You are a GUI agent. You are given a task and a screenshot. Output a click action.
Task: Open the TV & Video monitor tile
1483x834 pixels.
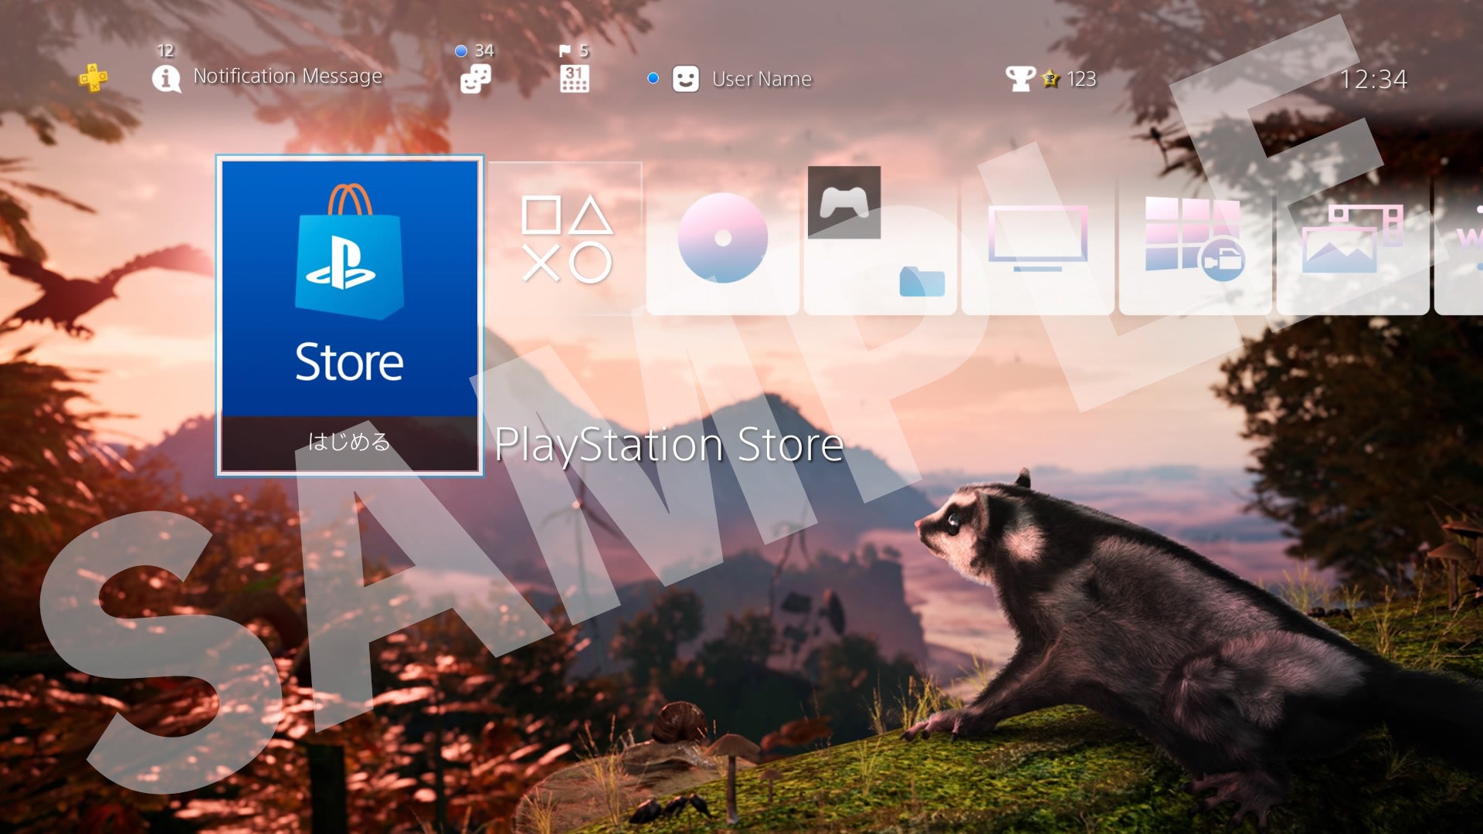point(1037,238)
